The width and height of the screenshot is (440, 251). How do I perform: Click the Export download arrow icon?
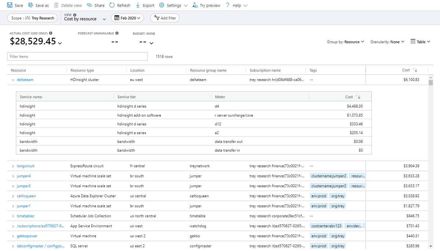coord(138,5)
